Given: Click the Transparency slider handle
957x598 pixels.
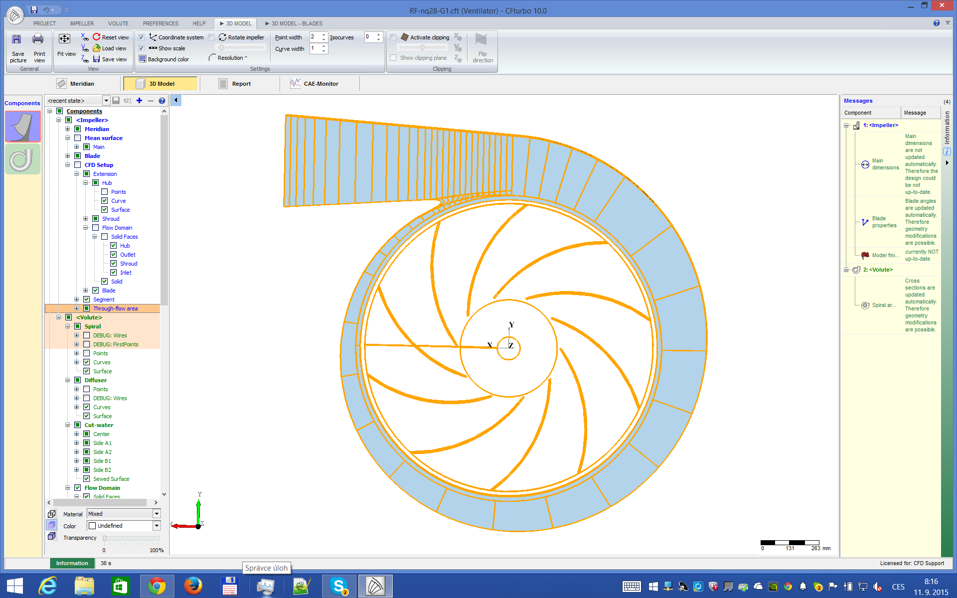Looking at the screenshot, I should pyautogui.click(x=104, y=539).
